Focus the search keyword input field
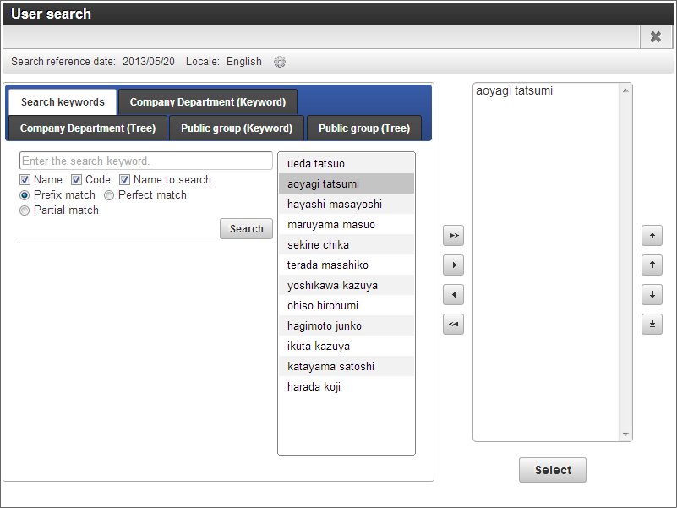This screenshot has width=677, height=508. coord(146,161)
